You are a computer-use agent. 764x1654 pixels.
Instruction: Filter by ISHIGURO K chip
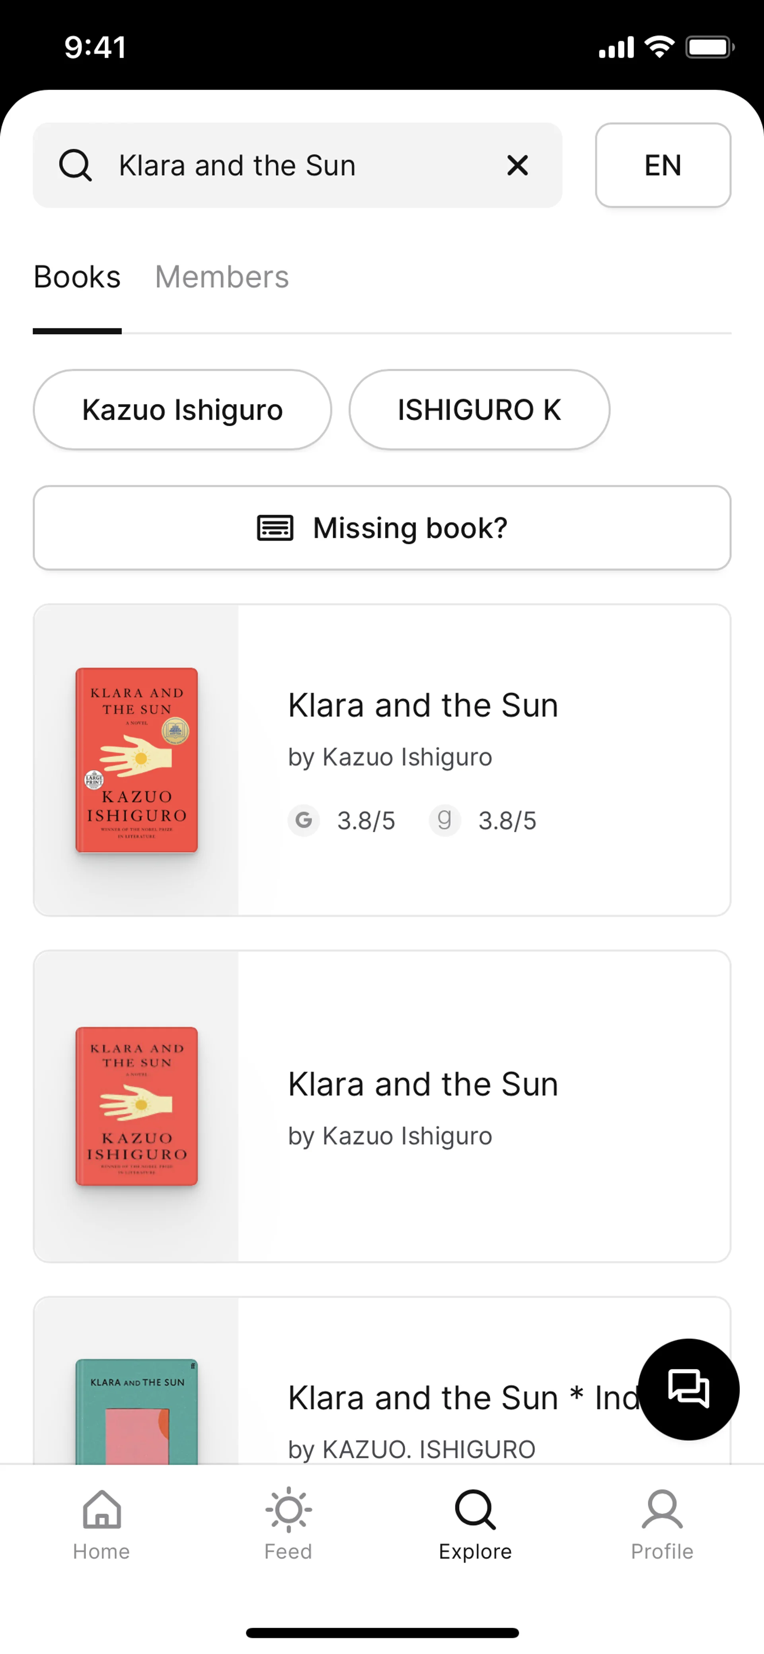[479, 410]
